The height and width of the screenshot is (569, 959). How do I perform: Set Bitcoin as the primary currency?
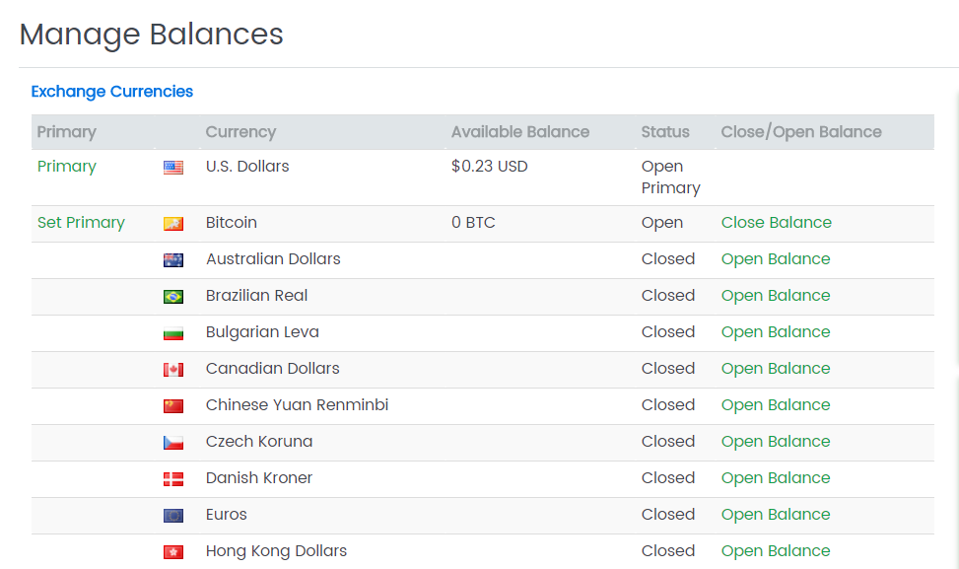coord(81,223)
